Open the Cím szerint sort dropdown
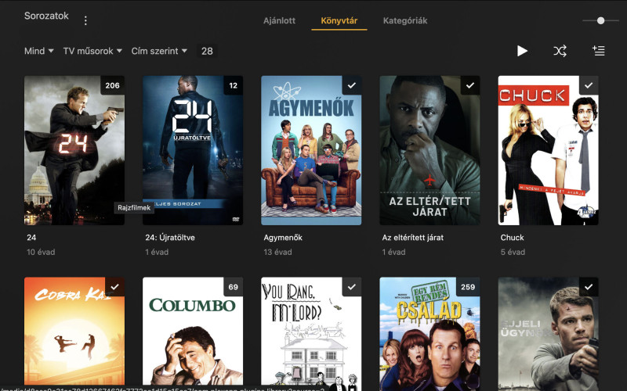Viewport: 627px width, 391px height. pyautogui.click(x=159, y=51)
